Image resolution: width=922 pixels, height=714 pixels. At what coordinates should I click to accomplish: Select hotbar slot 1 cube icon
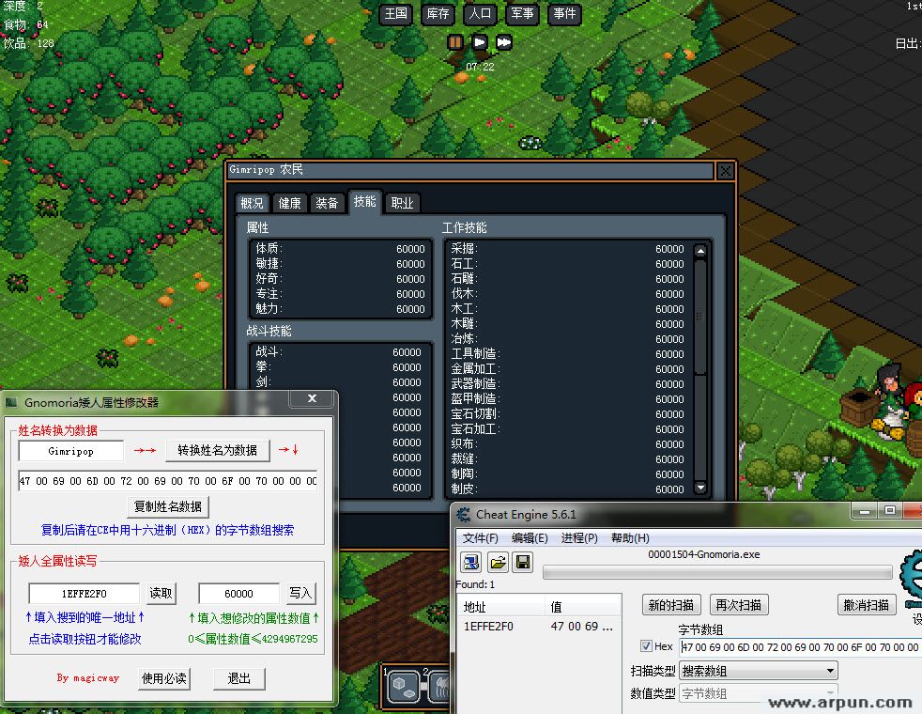coord(404,685)
